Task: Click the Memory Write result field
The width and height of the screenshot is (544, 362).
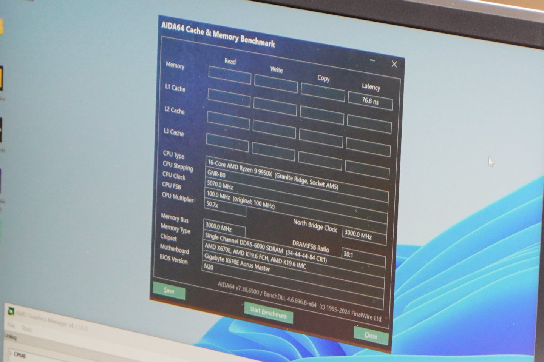Action: coord(276,84)
